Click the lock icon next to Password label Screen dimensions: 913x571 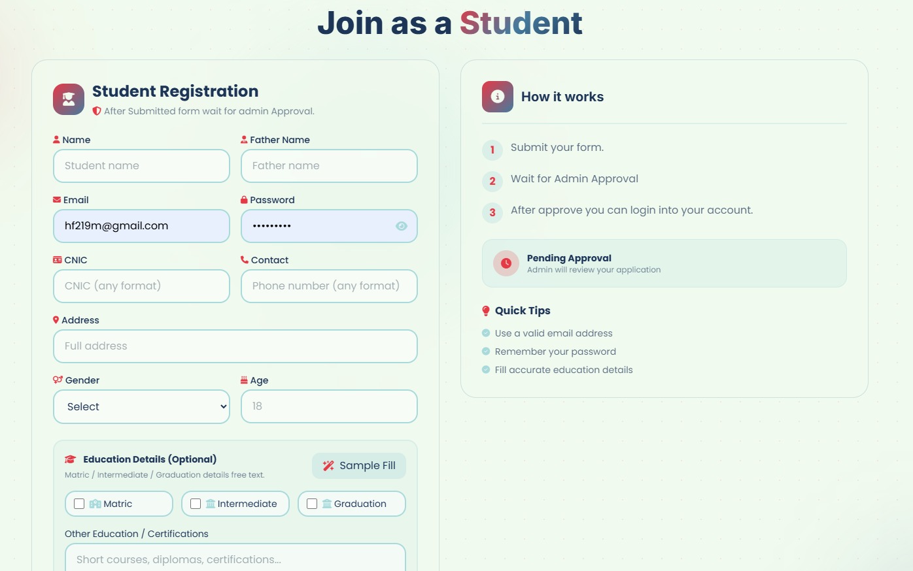click(x=245, y=200)
